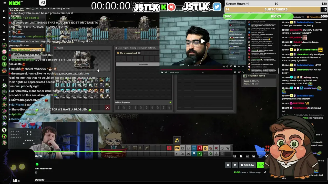
Task: Select Nauvis in the surfaces list
Action: tap(18, 29)
